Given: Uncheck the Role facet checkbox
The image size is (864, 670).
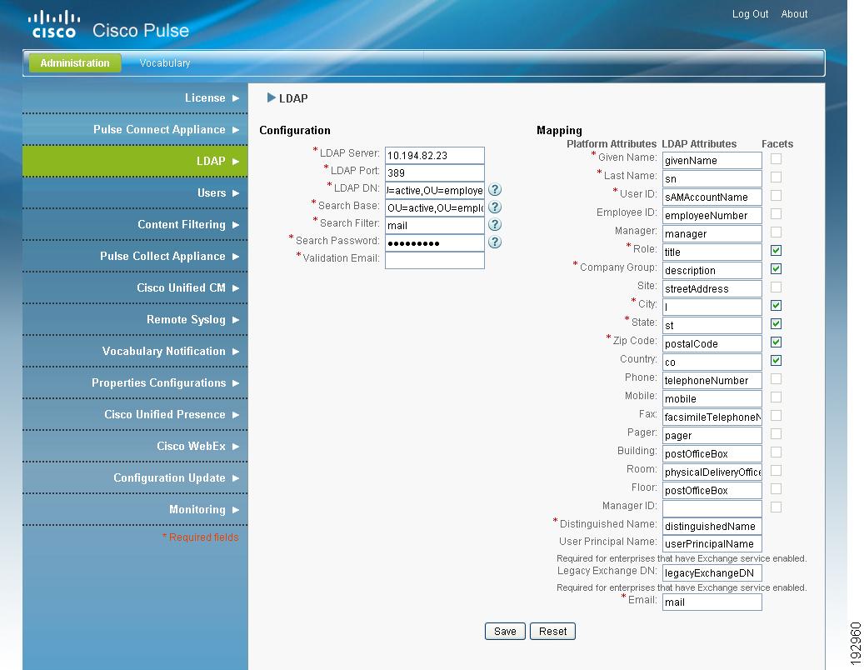Looking at the screenshot, I should (776, 250).
